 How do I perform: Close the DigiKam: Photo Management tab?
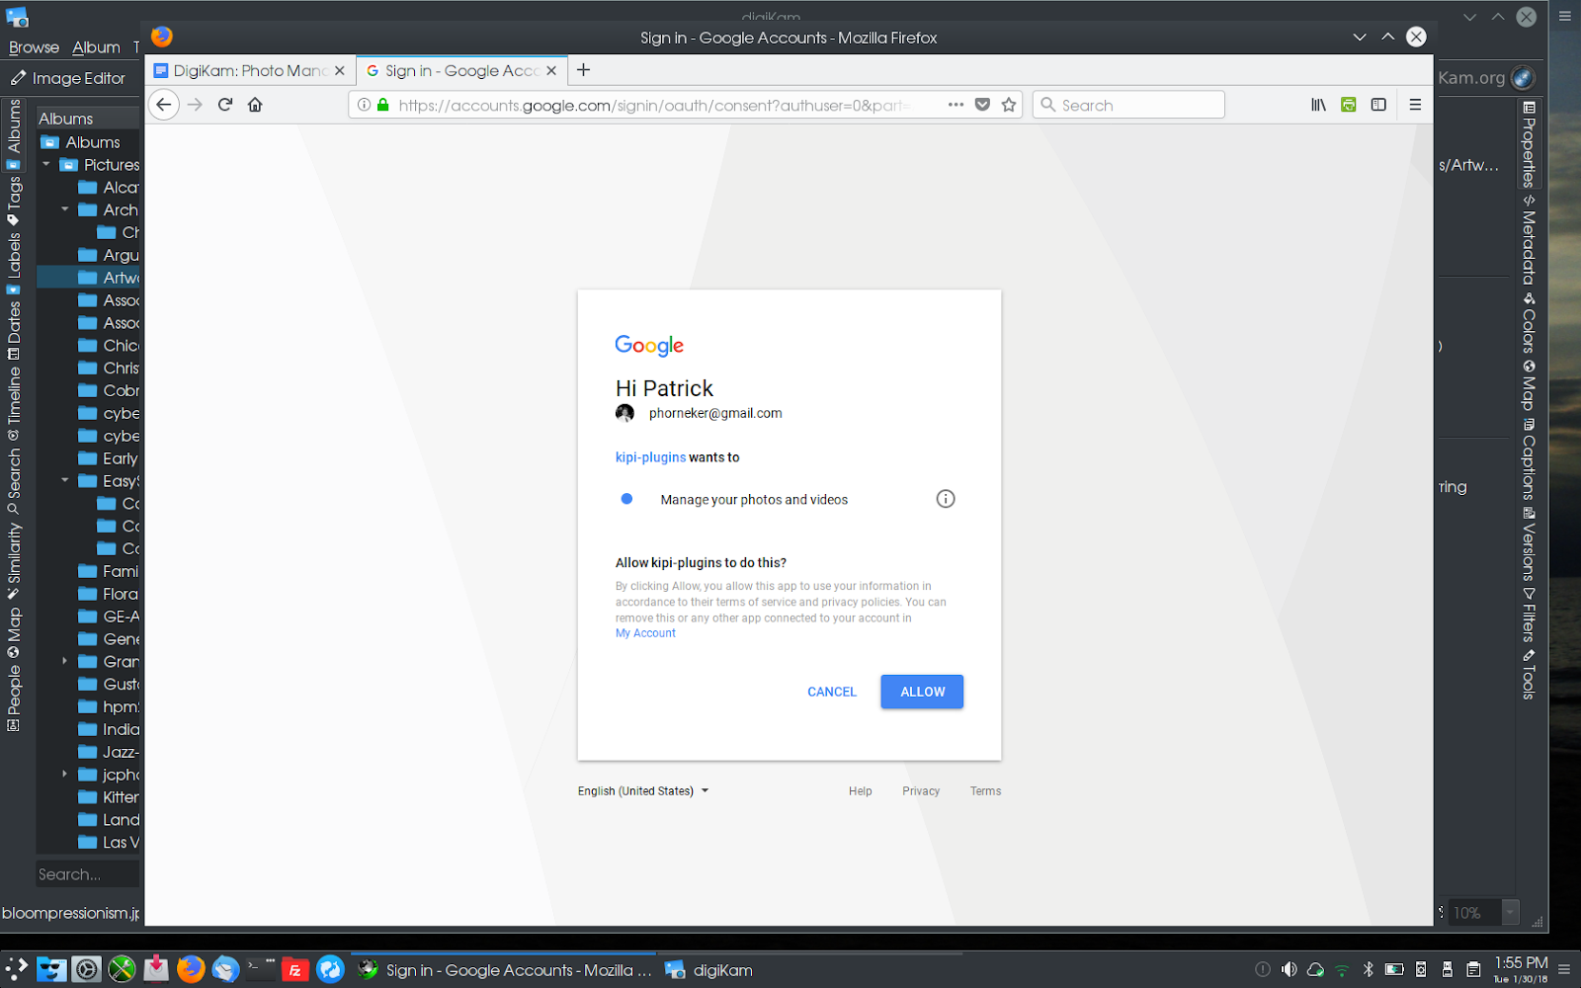(x=339, y=71)
